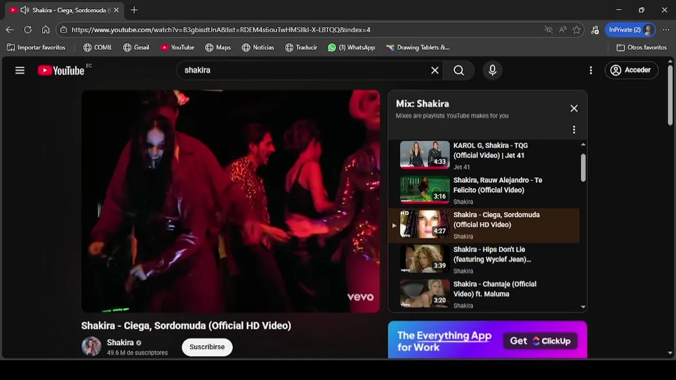Close the Mix: Shakira playlist panel
Image resolution: width=676 pixels, height=380 pixels.
[574, 108]
